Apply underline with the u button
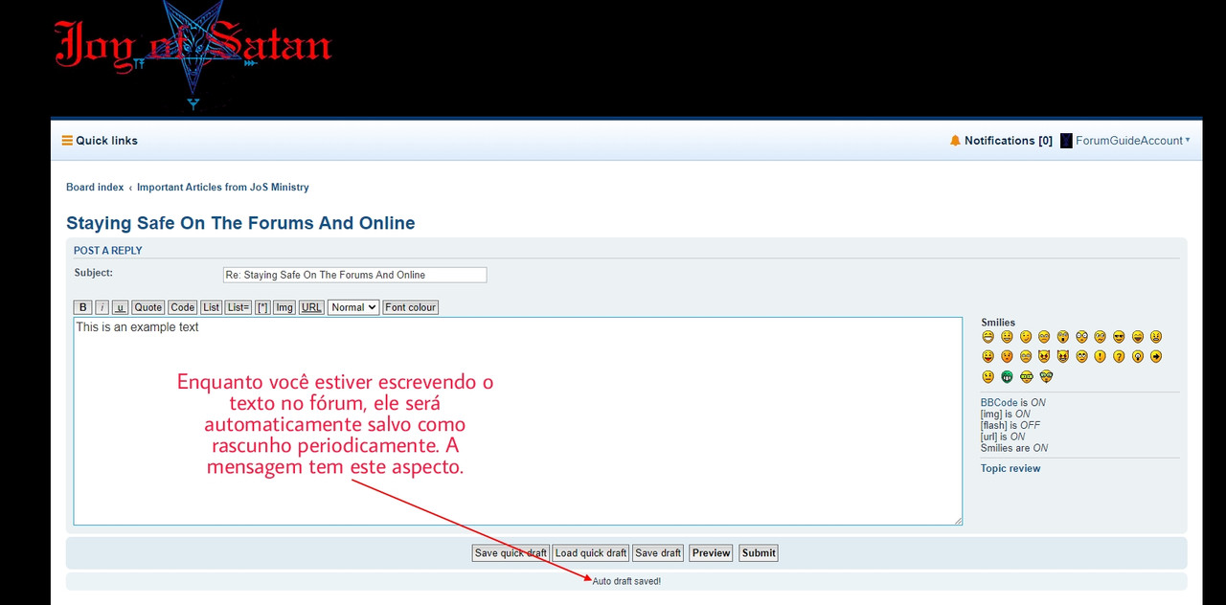 click(x=121, y=307)
